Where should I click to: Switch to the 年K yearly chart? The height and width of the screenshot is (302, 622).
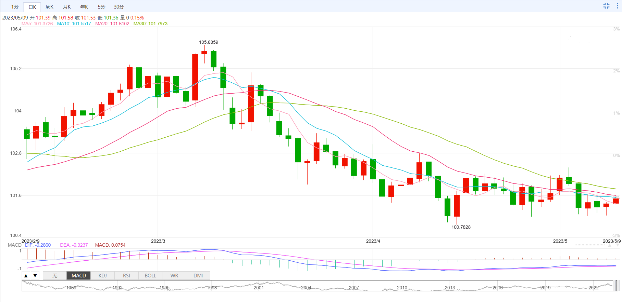click(84, 7)
